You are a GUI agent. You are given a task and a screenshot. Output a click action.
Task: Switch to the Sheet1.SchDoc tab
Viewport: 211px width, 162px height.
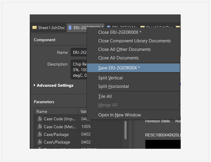click(x=49, y=28)
